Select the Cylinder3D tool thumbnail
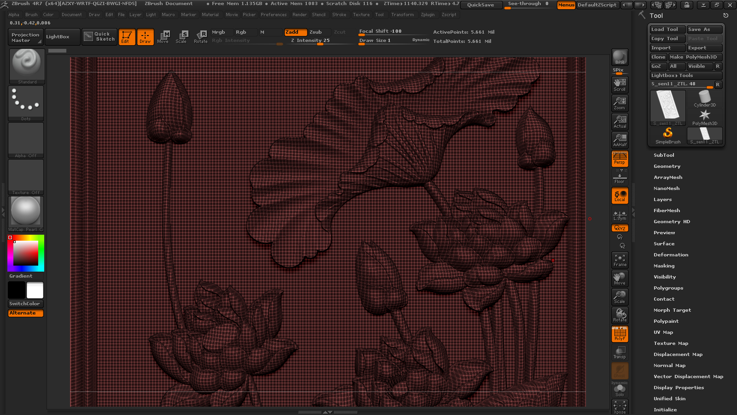 coord(705,99)
